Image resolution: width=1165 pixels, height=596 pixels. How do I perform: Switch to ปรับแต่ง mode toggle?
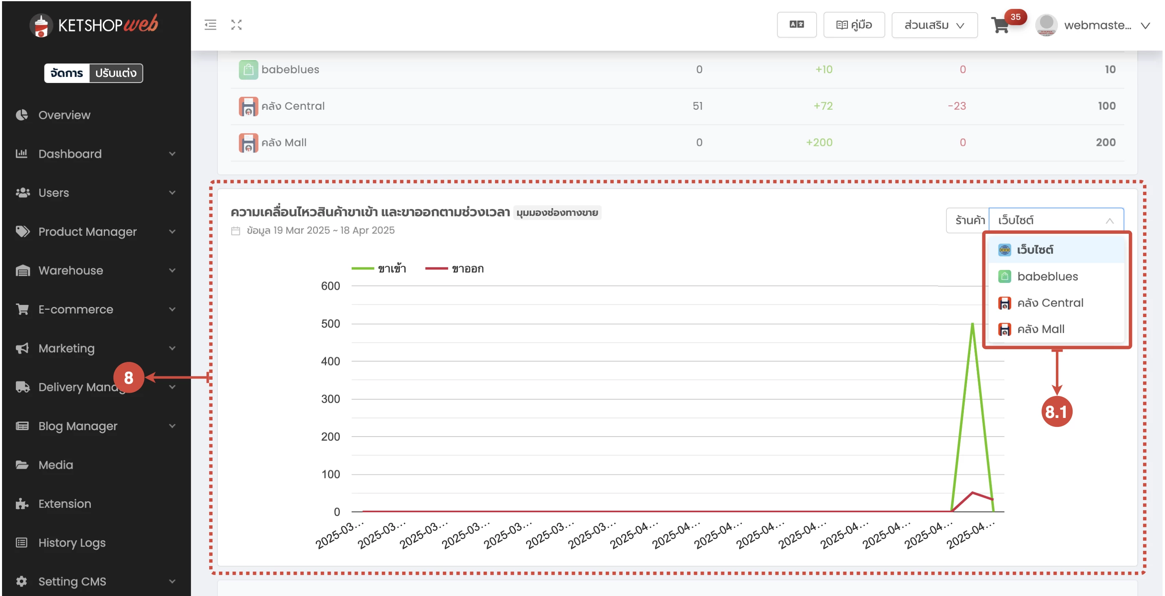(116, 73)
